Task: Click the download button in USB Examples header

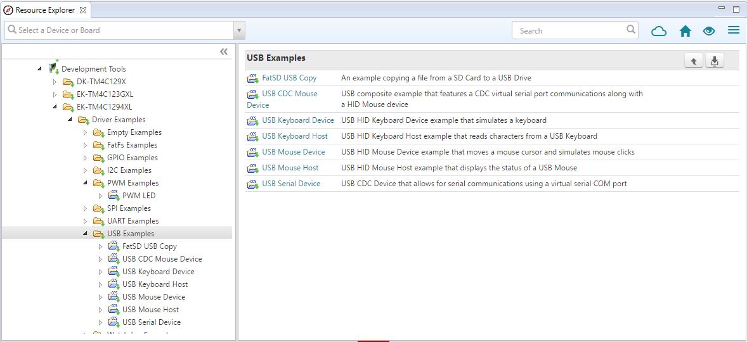Action: point(715,61)
